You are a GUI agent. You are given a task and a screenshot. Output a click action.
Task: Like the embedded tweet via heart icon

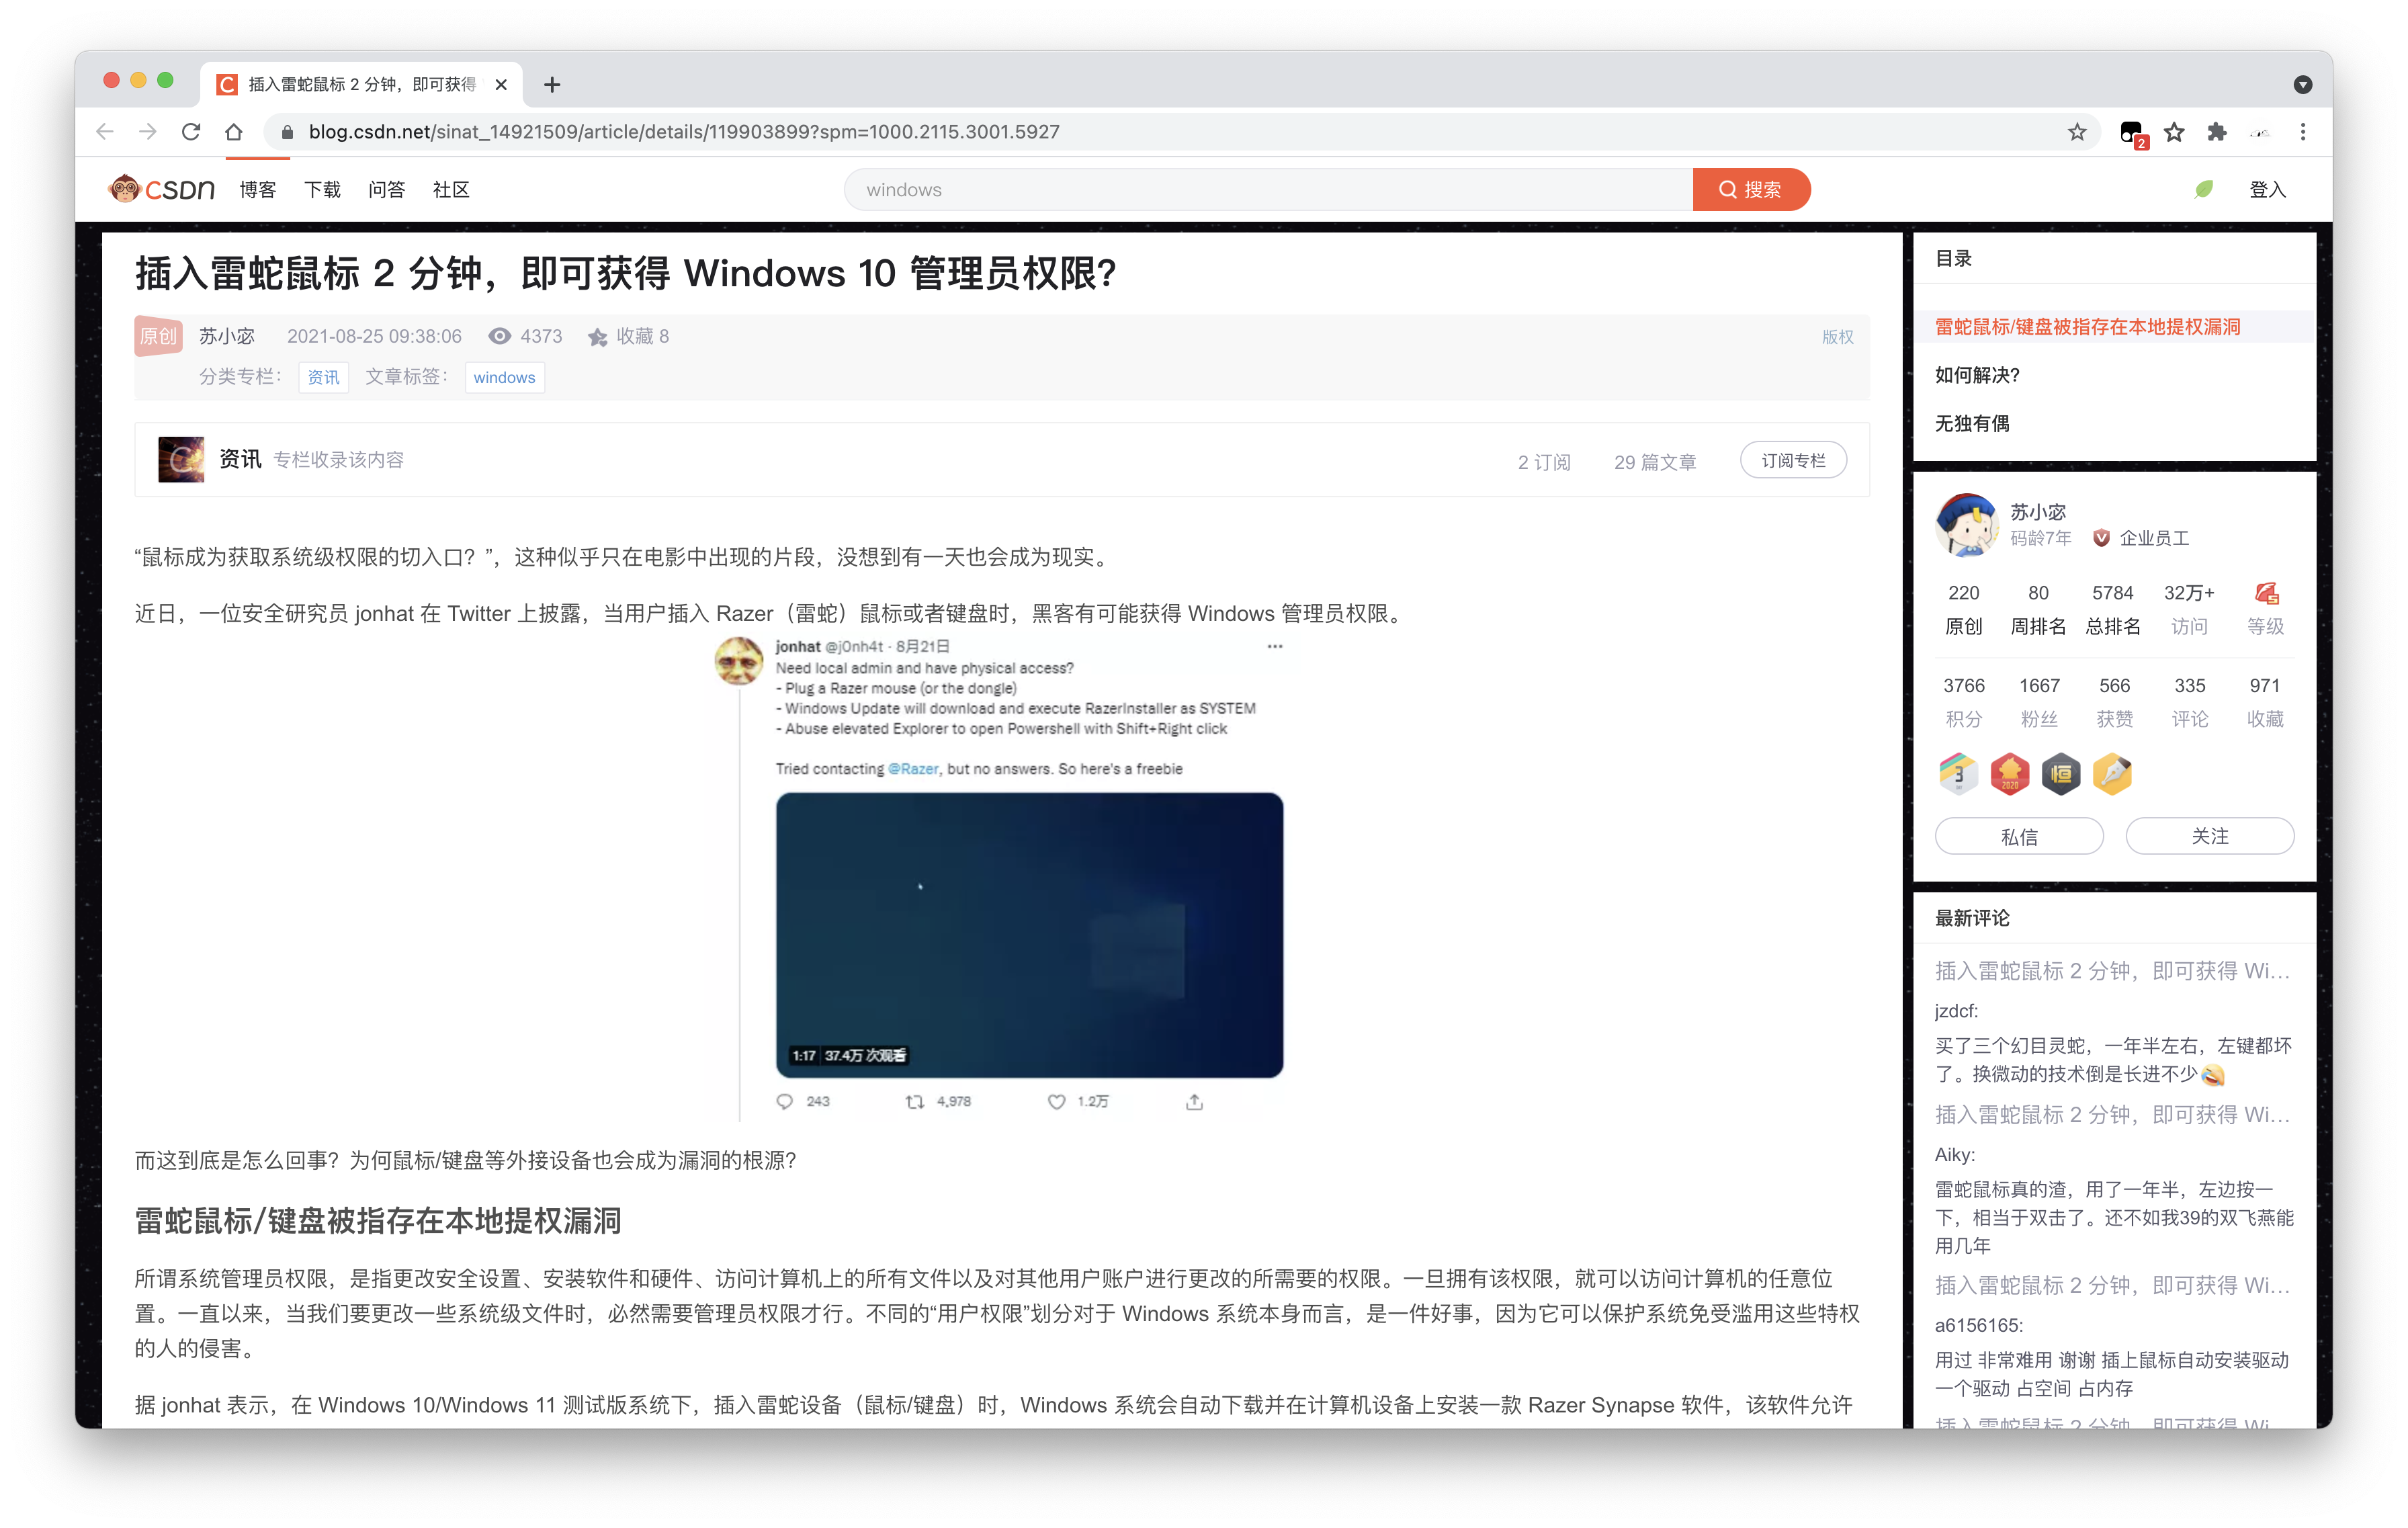pyautogui.click(x=1056, y=1101)
